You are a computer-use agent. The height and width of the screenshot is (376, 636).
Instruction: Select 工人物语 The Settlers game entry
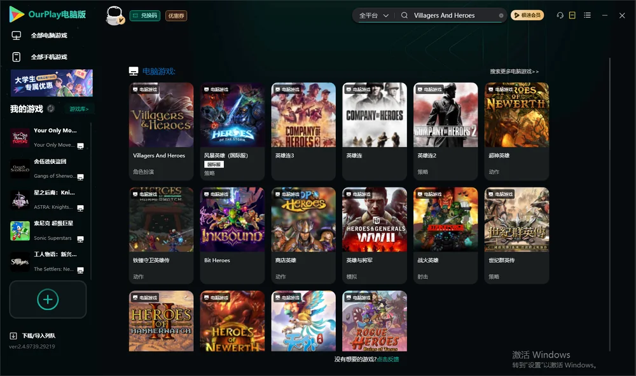48,262
